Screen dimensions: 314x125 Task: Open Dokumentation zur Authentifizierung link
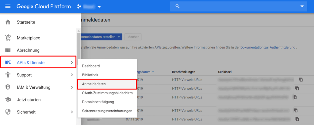268,47
